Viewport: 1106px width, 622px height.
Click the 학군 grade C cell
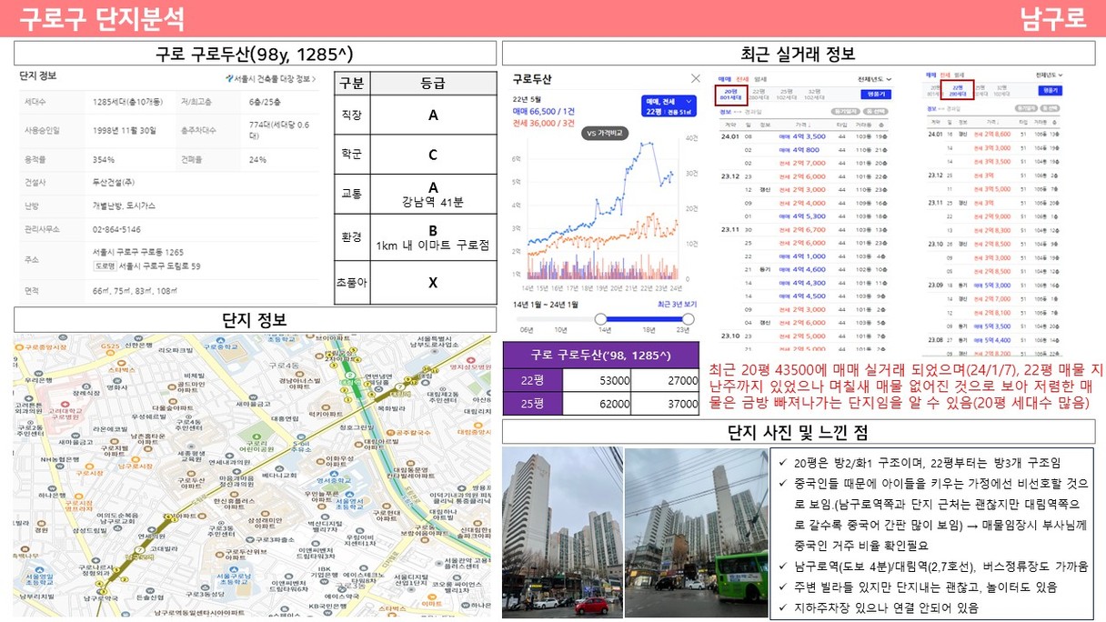[x=433, y=155]
